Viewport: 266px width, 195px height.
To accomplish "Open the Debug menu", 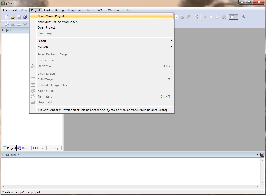I will 59,10.
